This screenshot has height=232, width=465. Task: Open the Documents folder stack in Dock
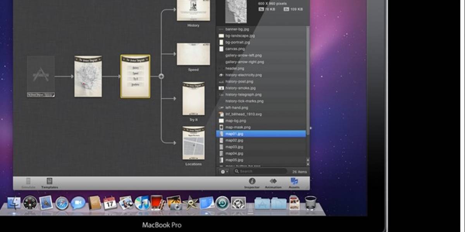279,203
